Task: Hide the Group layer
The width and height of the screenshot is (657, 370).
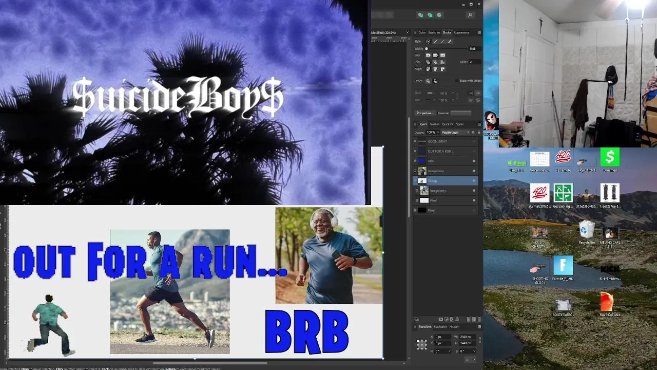Action: coord(474,180)
